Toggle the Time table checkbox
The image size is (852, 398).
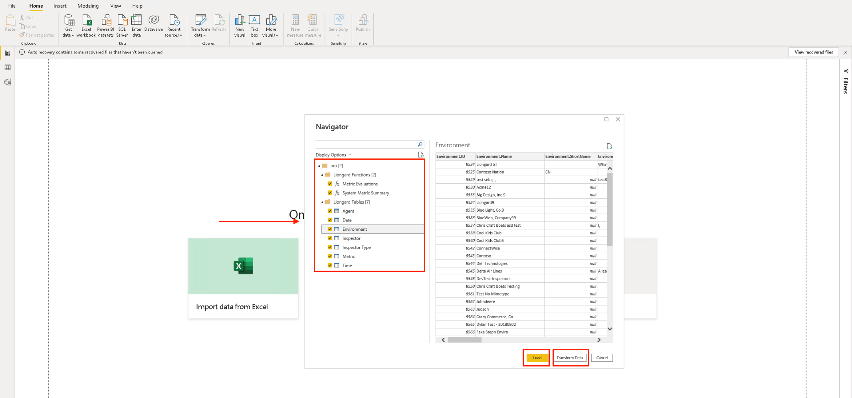click(x=330, y=265)
